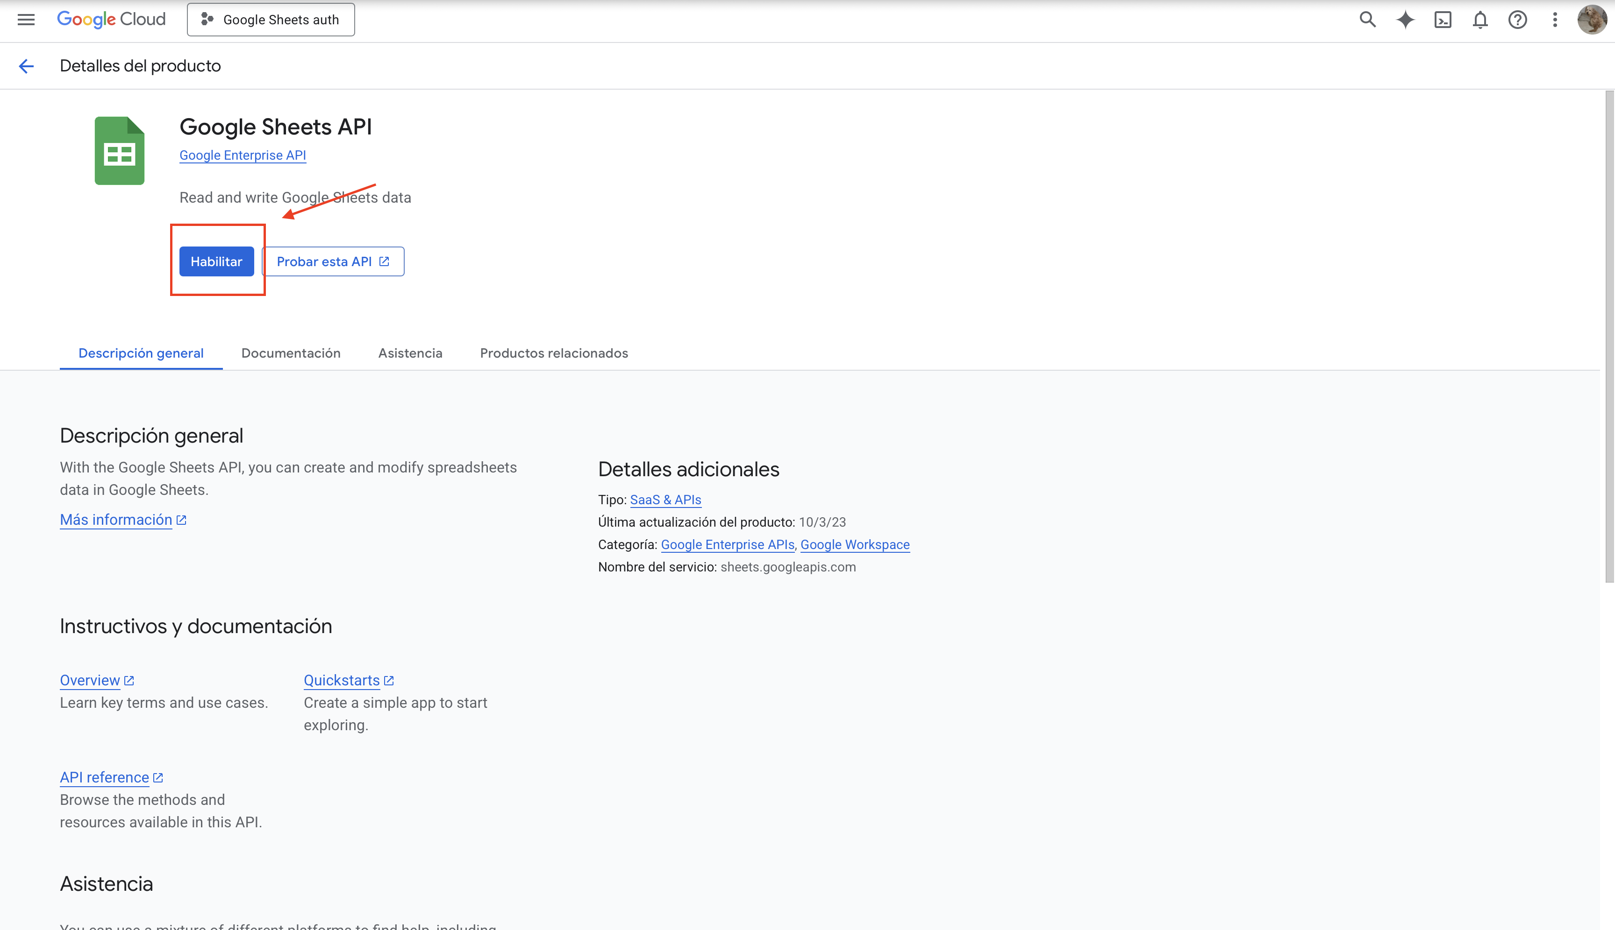Click the search magnifier icon

tap(1367, 20)
